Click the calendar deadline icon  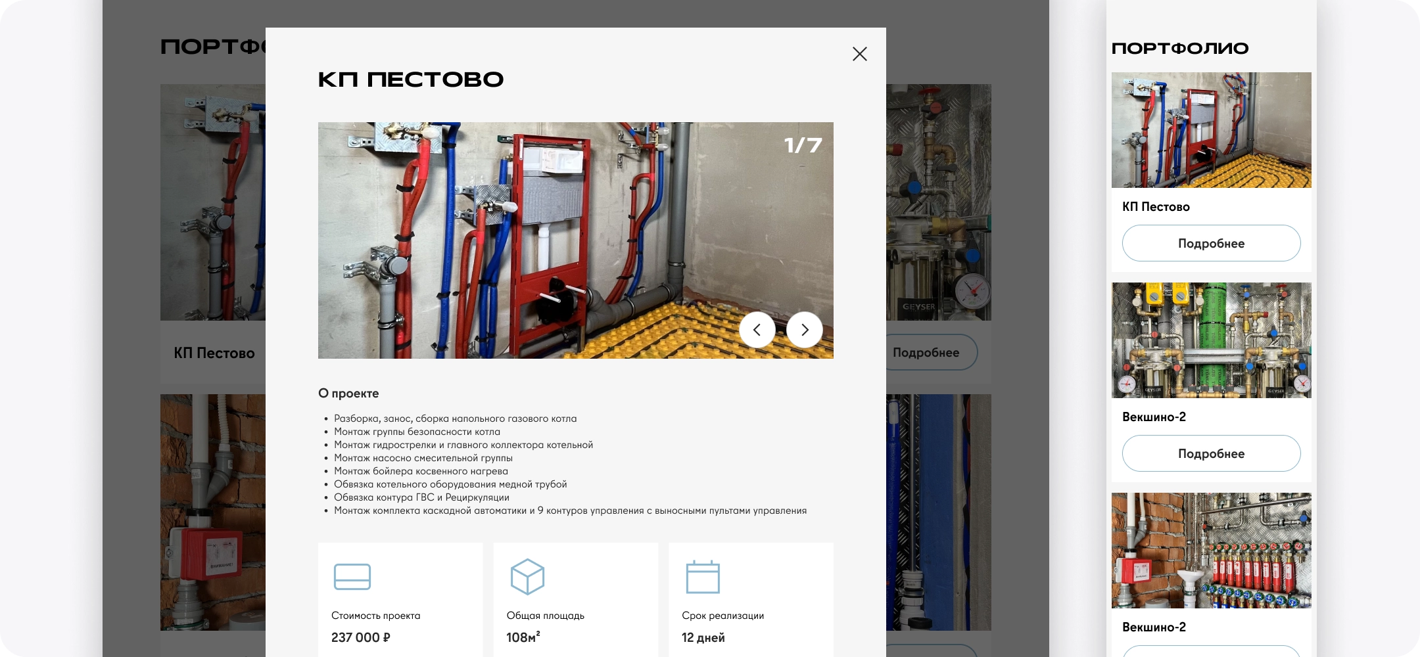click(703, 577)
